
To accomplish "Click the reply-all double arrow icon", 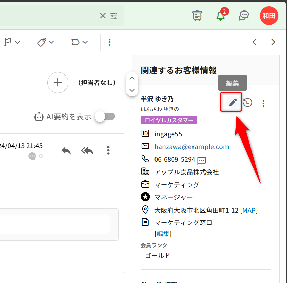I will pyautogui.click(x=87, y=150).
